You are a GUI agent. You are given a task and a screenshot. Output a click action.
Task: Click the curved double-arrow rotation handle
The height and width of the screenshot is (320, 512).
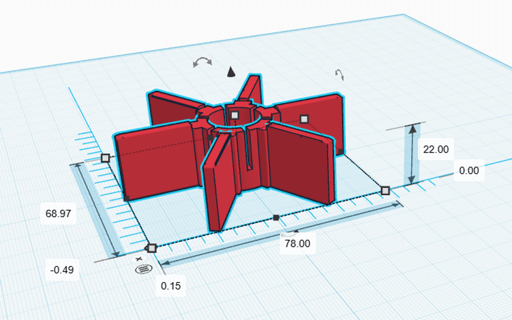tap(202, 62)
